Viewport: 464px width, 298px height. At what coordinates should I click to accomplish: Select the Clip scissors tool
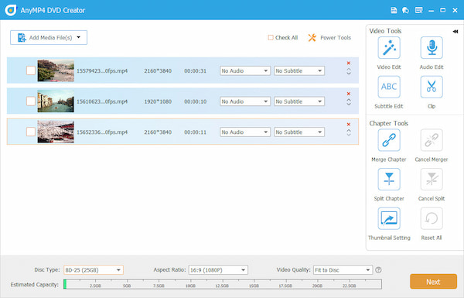[432, 87]
